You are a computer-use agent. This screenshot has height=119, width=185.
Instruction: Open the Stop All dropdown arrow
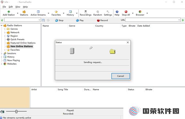pyautogui.click(x=133, y=13)
